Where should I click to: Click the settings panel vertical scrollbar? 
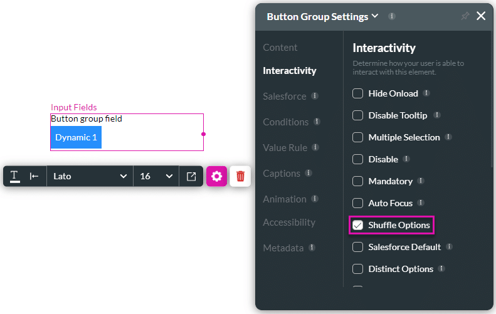pos(490,100)
